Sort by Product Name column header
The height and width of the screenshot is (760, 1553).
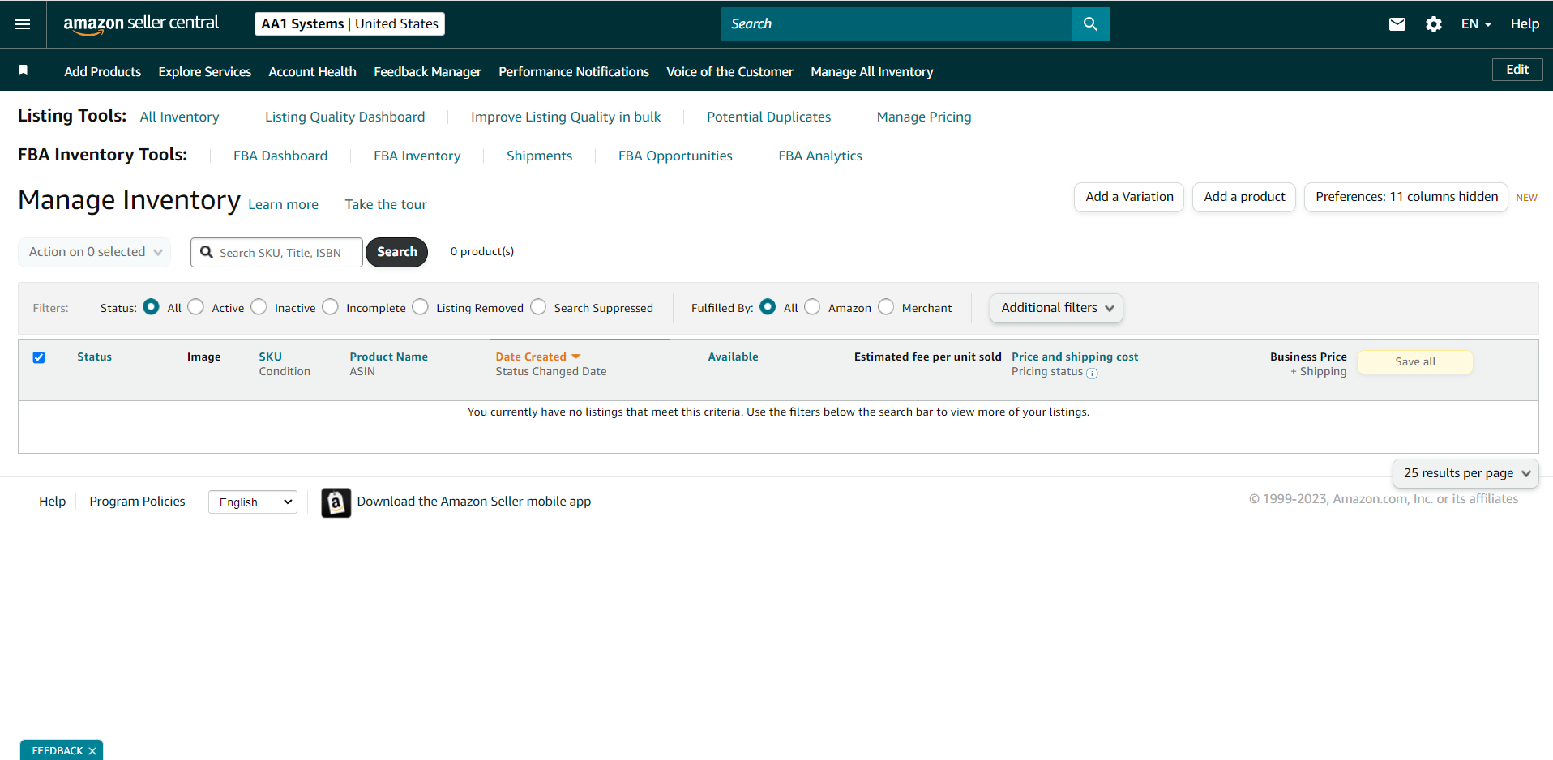[389, 357]
